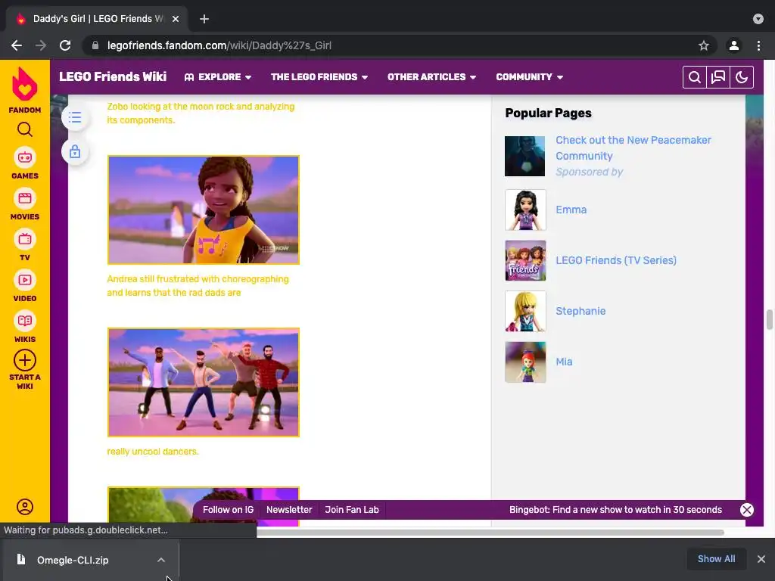Open Omegle-CLI.zip download options chevron
This screenshot has height=581, width=775.
pos(161,560)
